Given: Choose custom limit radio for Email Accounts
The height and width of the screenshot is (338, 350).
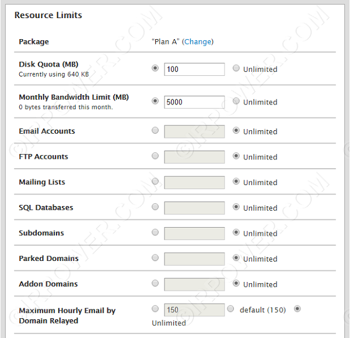Looking at the screenshot, I should coord(155,131).
